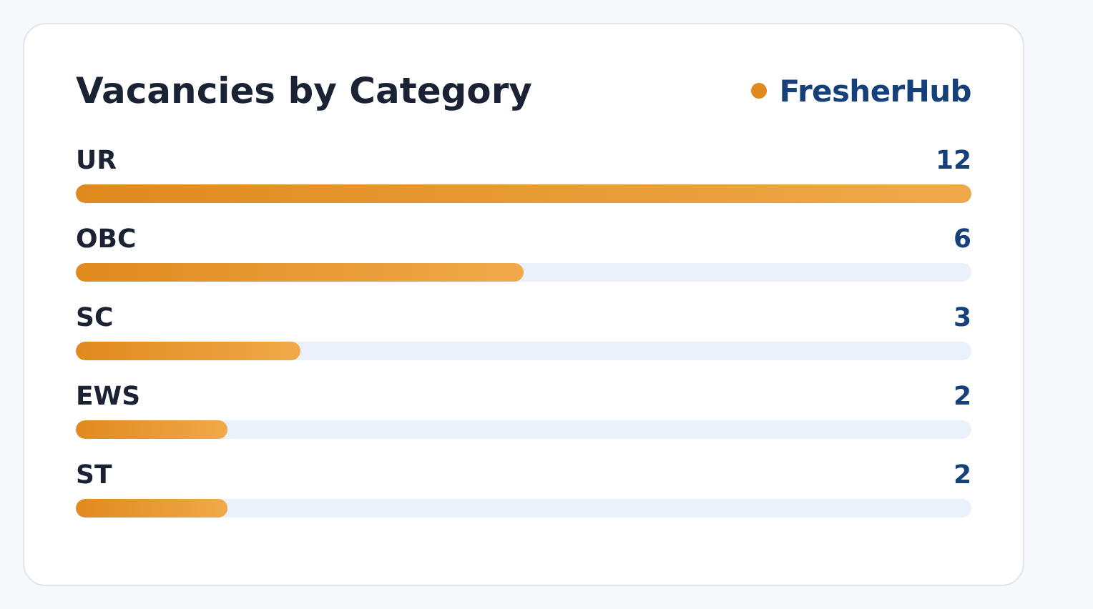Screen dimensions: 1093x609
Task: Click the orange SC progress bar fill
Action: point(188,351)
